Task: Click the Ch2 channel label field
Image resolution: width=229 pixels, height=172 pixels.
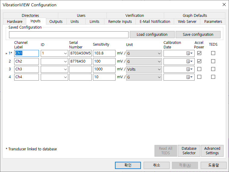Action: (27, 61)
